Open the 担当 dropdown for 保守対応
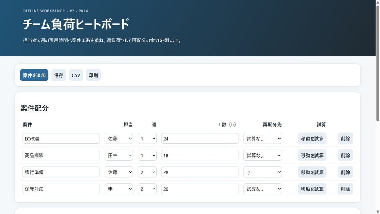This screenshot has height=214, width=380. click(x=119, y=189)
